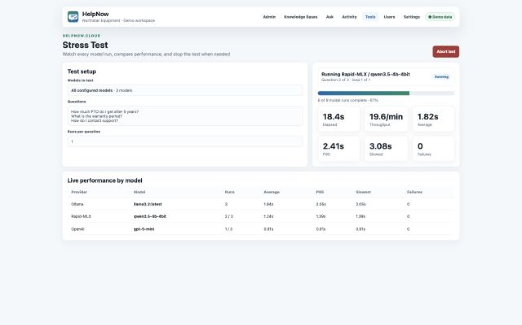Select the 18.4s Elapsed stat card
Image resolution: width=522 pixels, height=325 pixels.
pyautogui.click(x=339, y=119)
